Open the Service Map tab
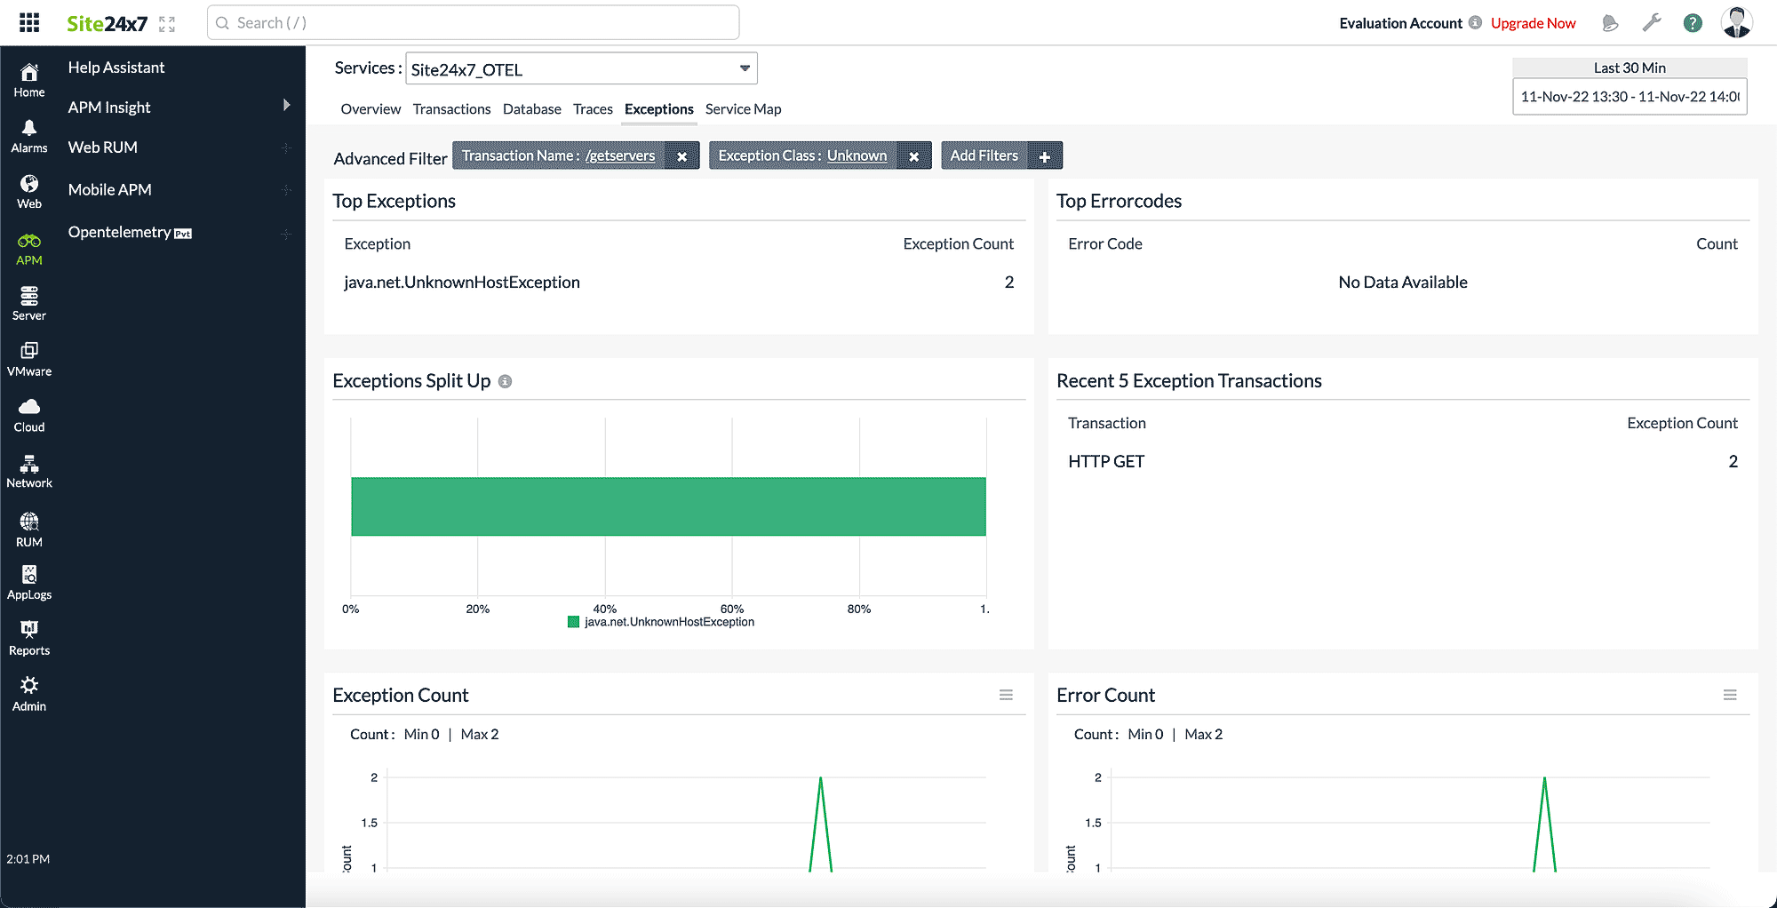1777x908 pixels. pyautogui.click(x=743, y=108)
